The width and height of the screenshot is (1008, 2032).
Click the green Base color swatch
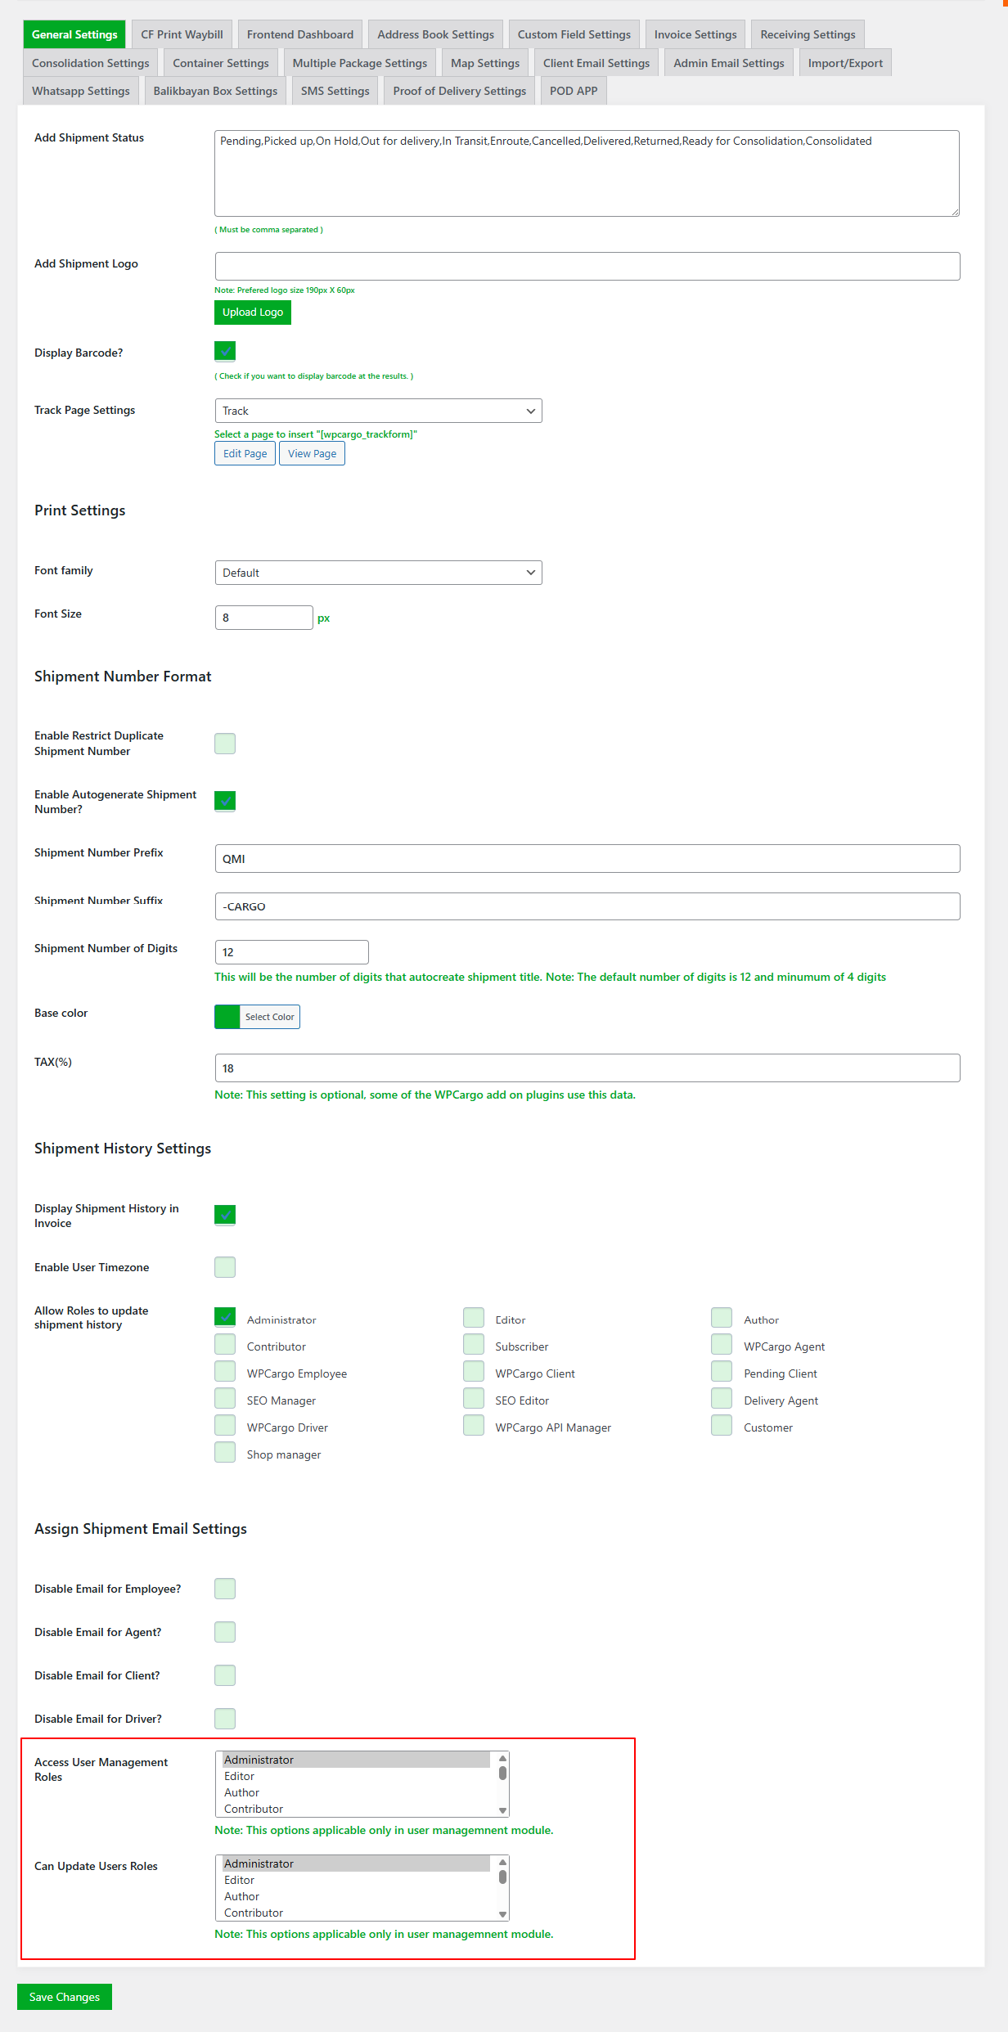pos(227,1017)
